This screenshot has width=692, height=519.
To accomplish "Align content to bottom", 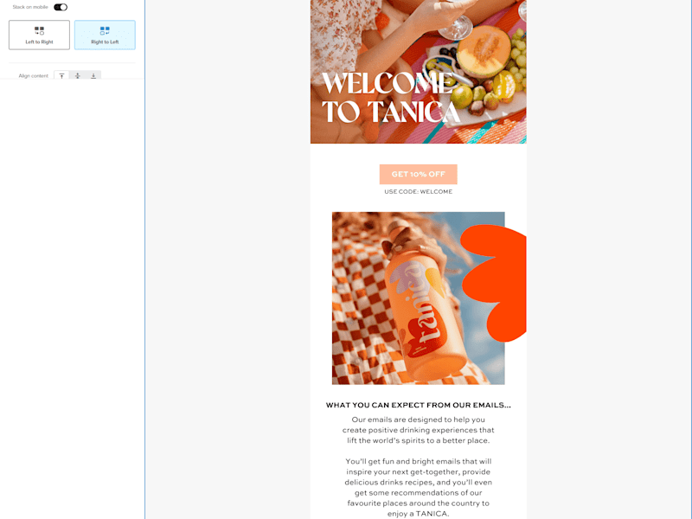I will click(x=93, y=75).
